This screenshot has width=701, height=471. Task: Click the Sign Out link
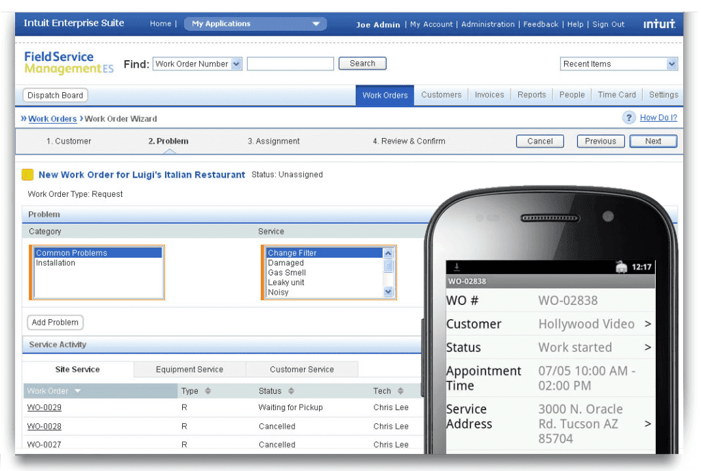point(608,24)
